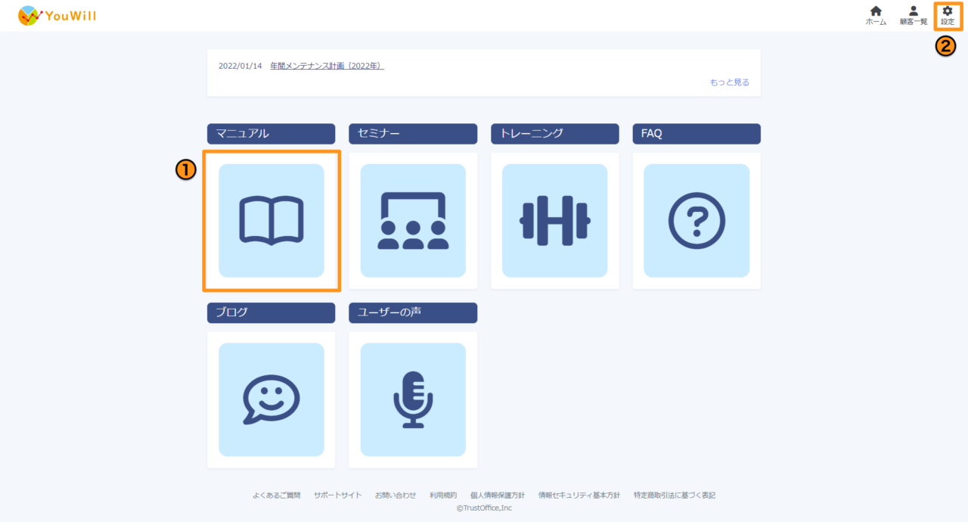Select the トレーニング header label
Screen dimensions: 968x522
[x=554, y=134]
